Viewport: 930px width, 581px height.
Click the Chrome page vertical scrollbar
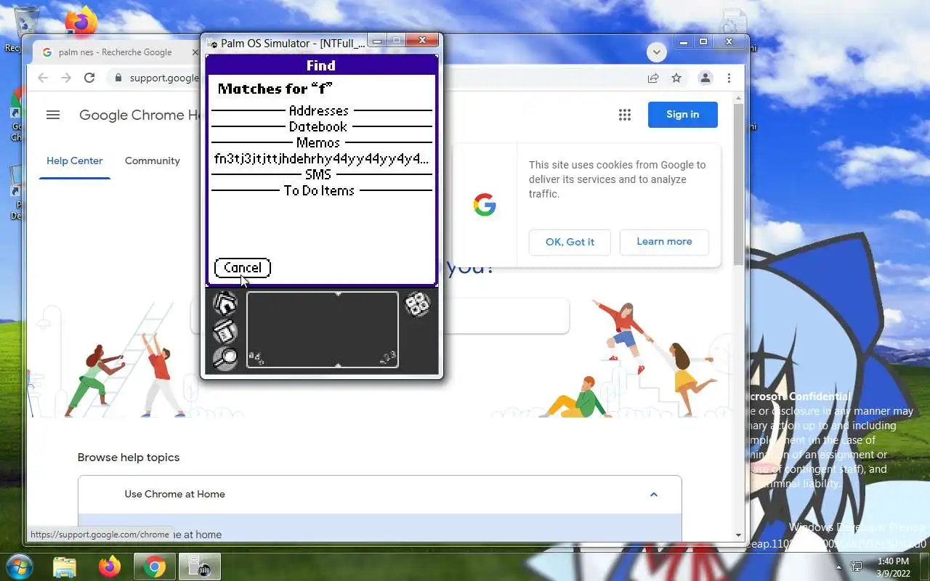pyautogui.click(x=739, y=184)
